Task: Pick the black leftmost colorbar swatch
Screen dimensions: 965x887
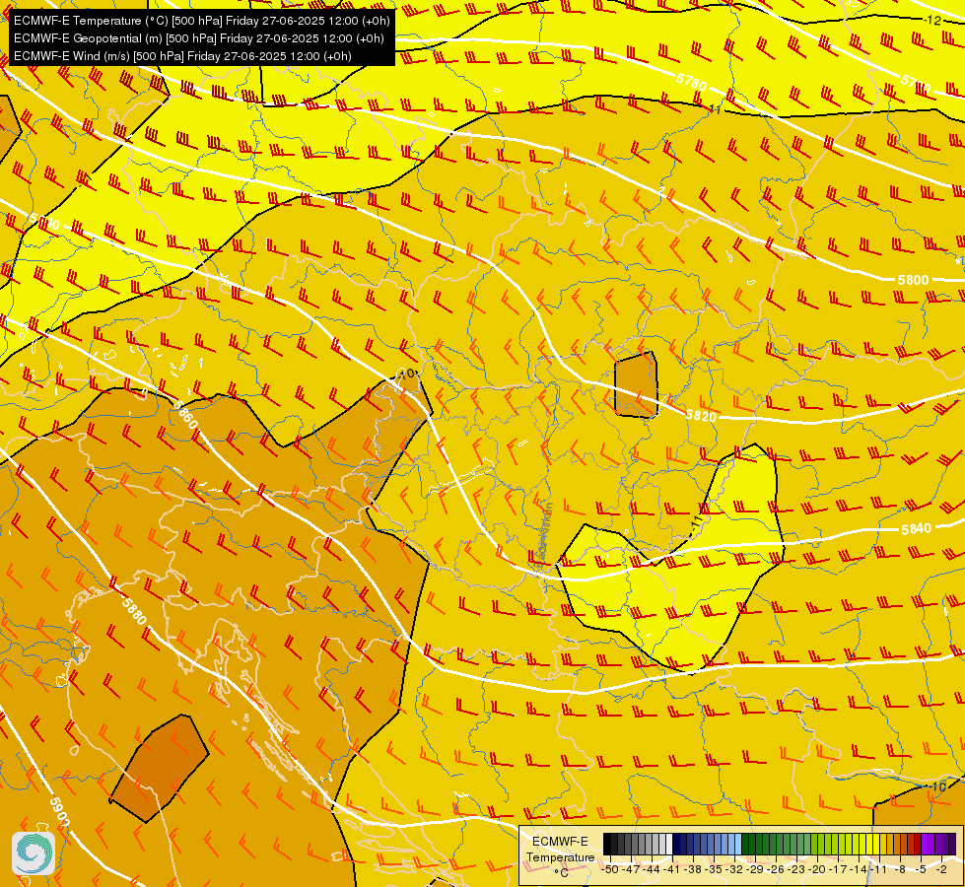Action: pyautogui.click(x=607, y=845)
